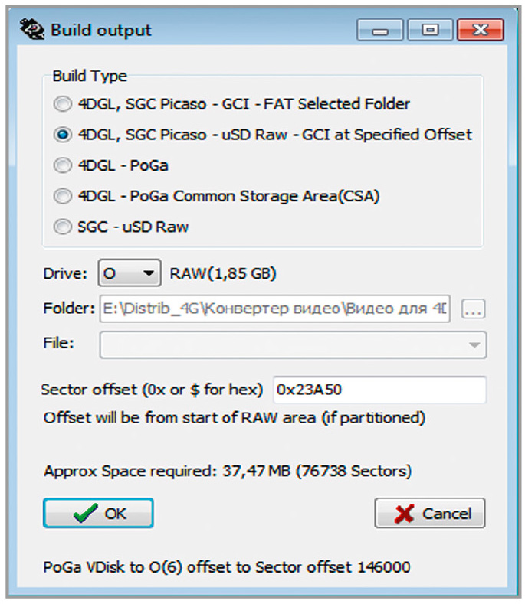Viewport: 525px width, 604px height.
Task: Click the Folder path text field
Action: pyautogui.click(x=274, y=309)
